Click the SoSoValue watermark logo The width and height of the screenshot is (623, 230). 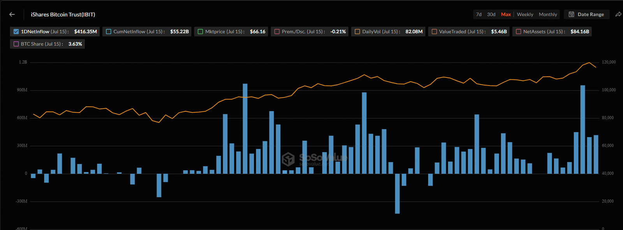[289, 159]
